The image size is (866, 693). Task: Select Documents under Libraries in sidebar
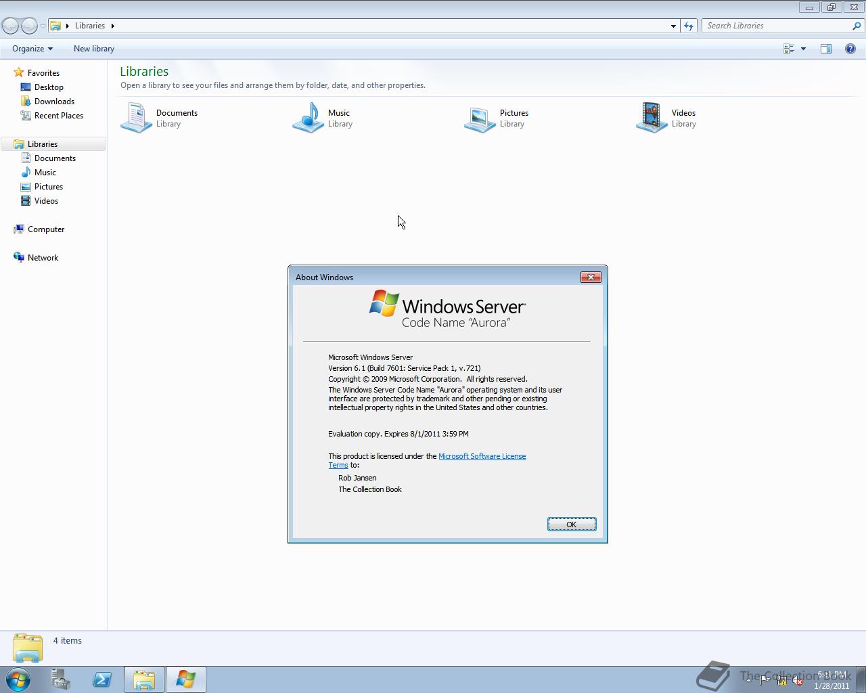55,158
